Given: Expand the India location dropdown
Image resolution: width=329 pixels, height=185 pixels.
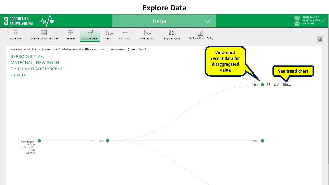Looking at the screenshot, I should (164, 21).
